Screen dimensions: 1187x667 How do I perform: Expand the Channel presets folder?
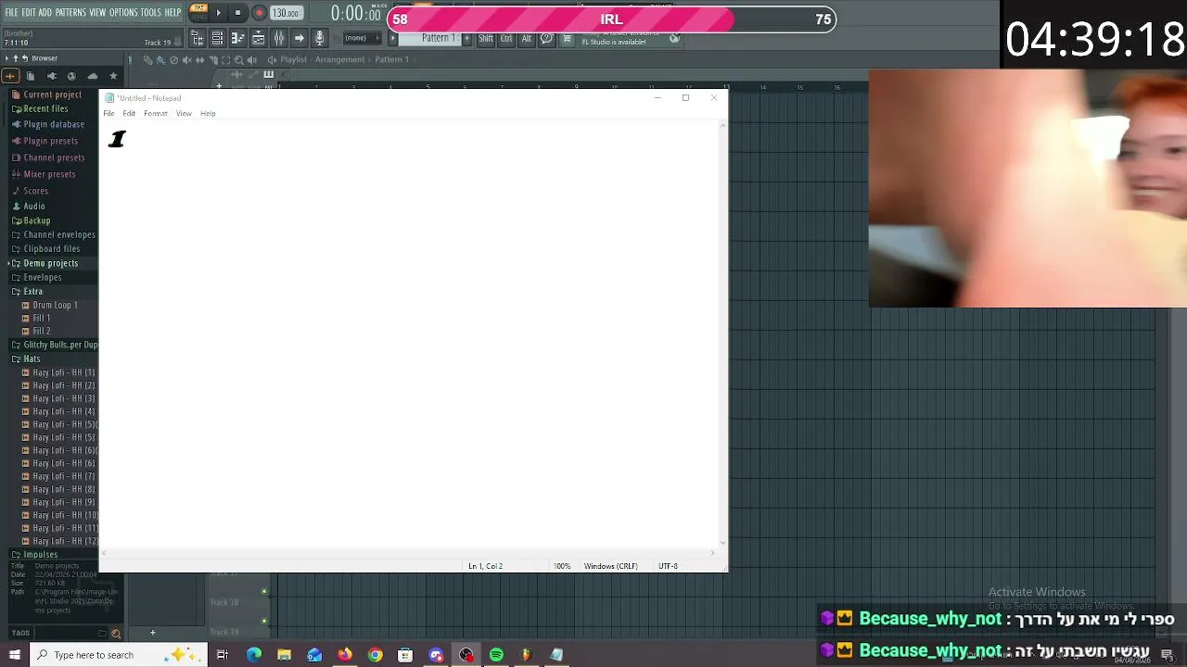53,157
